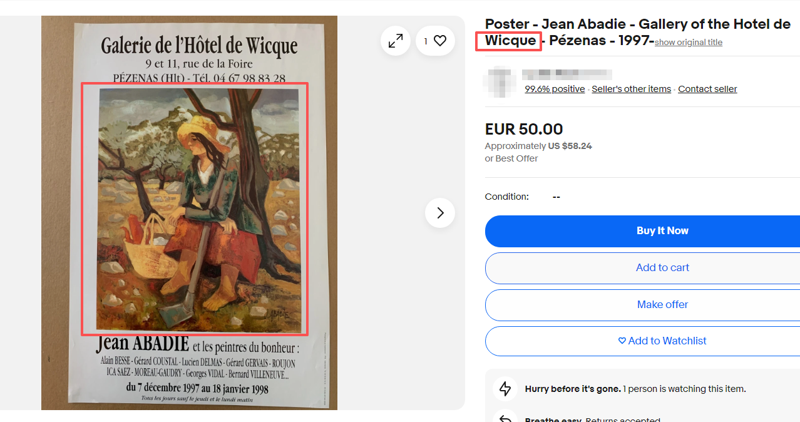Viewport: 800px width, 422px height.
Task: View the seller's other items
Action: pos(631,89)
